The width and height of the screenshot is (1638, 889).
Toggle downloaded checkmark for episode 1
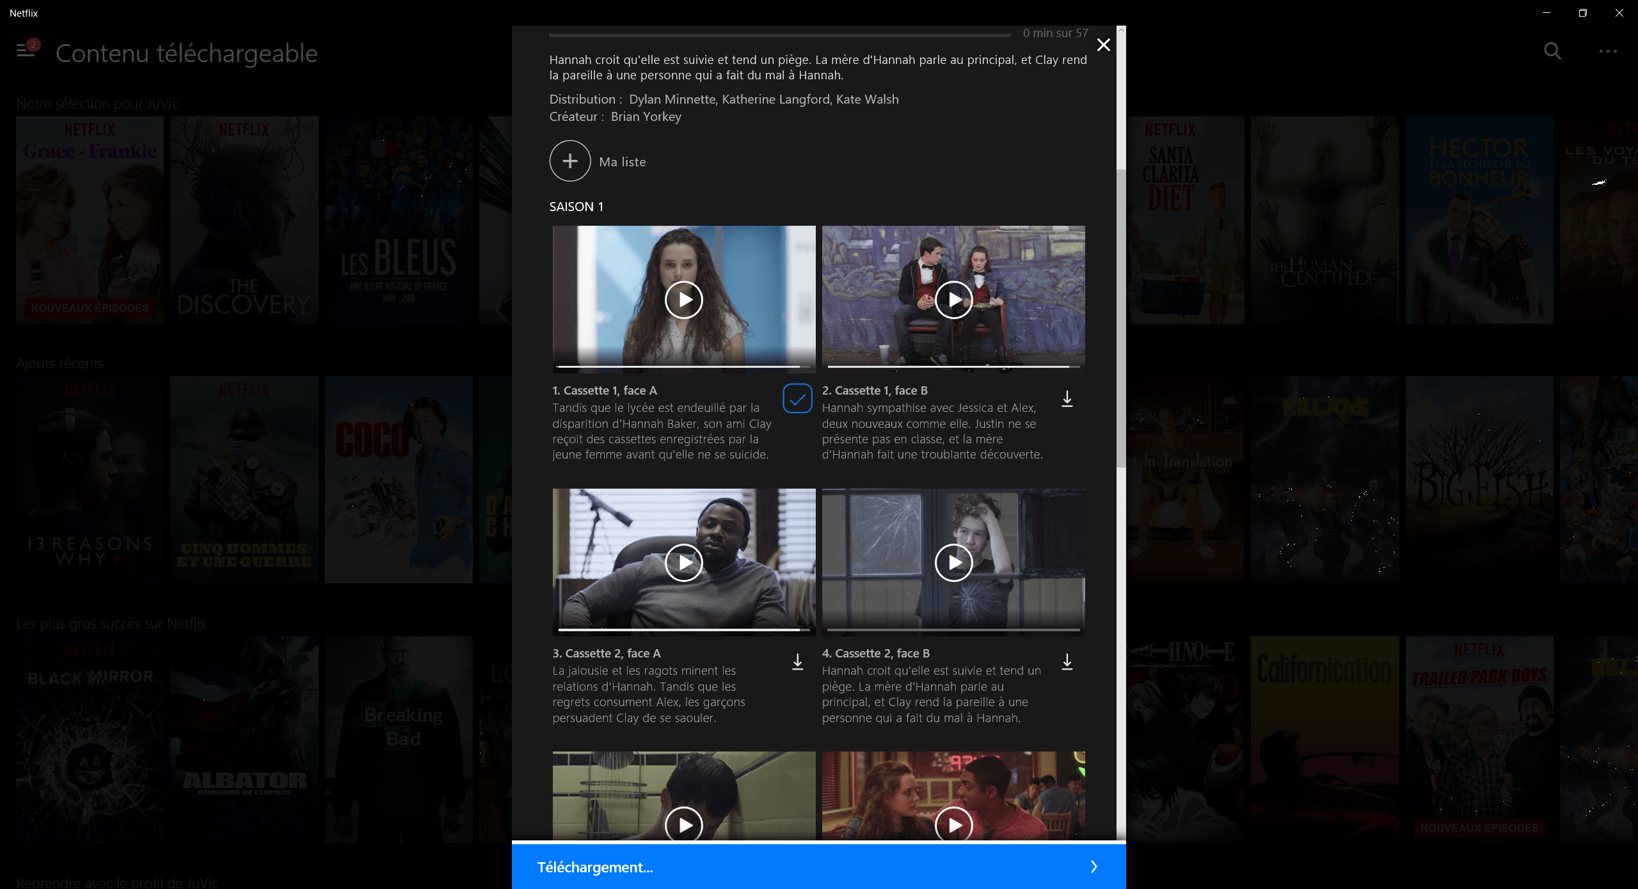point(797,398)
